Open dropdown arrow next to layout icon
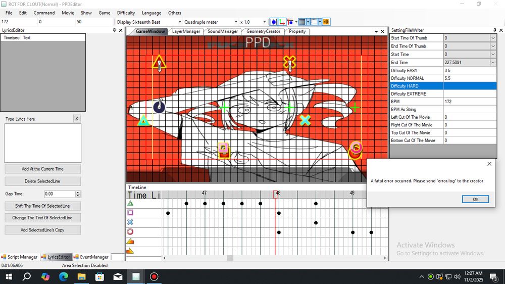Image resolution: width=505 pixels, height=284 pixels. [x=320, y=22]
